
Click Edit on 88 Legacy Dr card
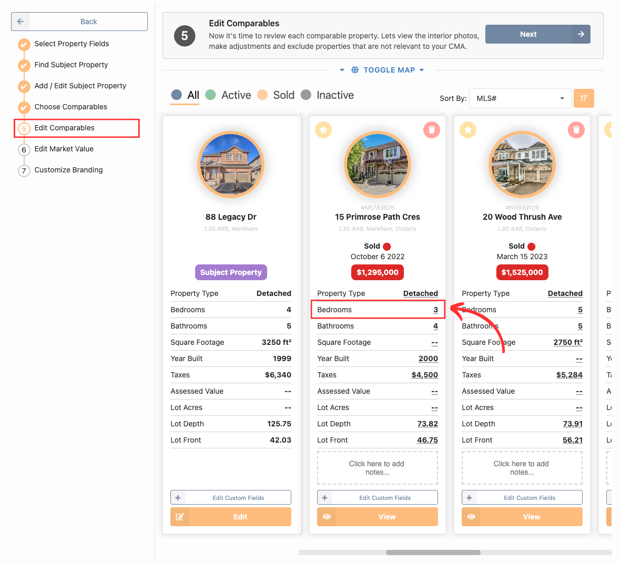point(230,517)
